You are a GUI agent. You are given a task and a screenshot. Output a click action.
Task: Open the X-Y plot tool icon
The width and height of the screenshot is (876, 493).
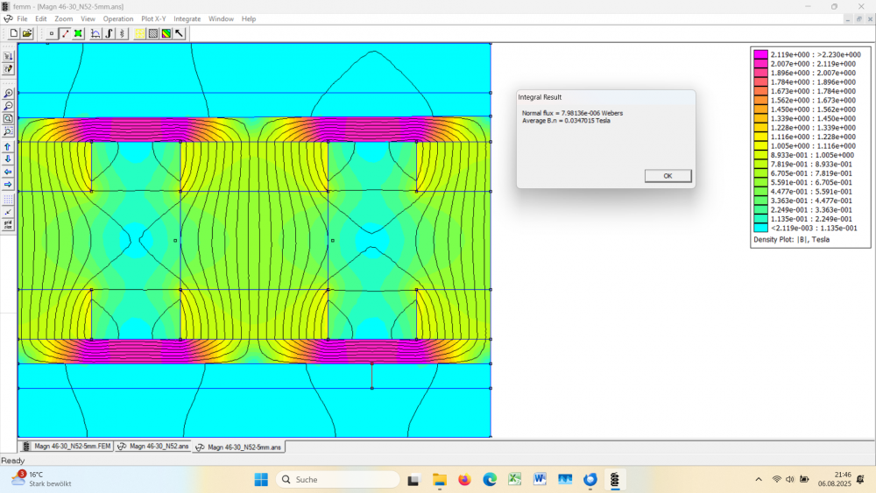(95, 33)
